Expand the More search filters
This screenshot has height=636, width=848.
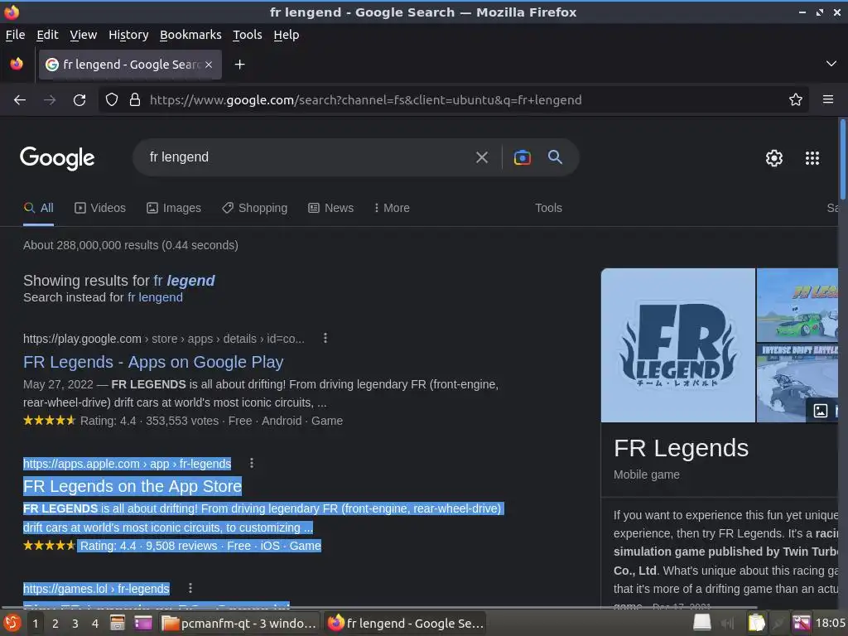coord(392,208)
